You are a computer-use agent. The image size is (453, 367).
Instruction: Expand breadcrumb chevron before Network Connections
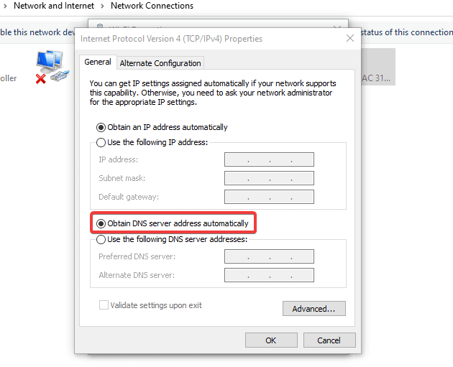pyautogui.click(x=101, y=6)
